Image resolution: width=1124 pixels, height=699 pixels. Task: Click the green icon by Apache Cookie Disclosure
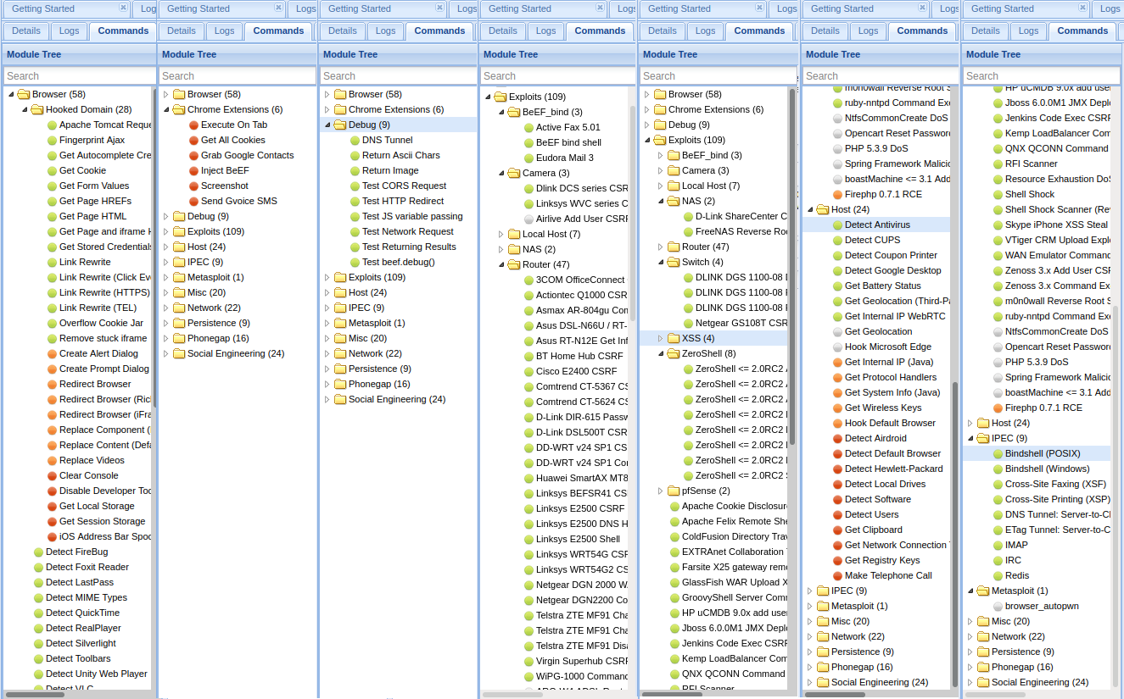click(x=674, y=506)
